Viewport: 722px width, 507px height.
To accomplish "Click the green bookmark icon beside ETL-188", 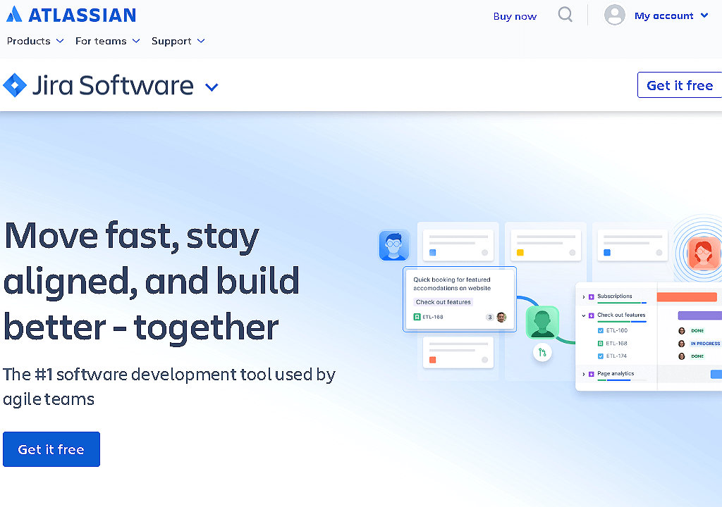I will tap(417, 317).
